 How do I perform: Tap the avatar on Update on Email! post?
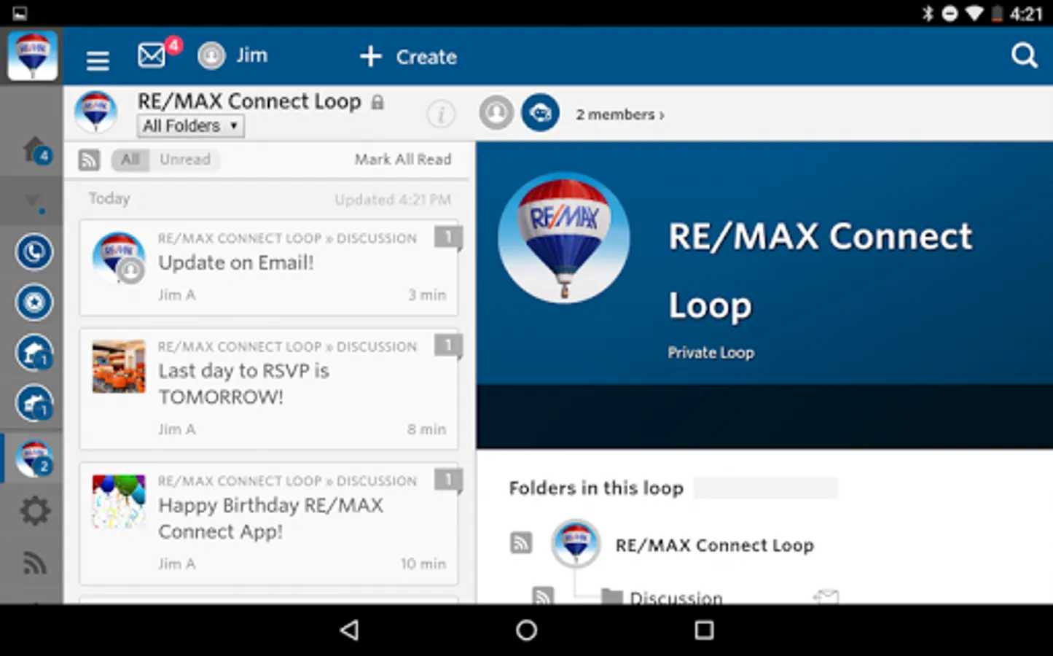pyautogui.click(x=119, y=258)
